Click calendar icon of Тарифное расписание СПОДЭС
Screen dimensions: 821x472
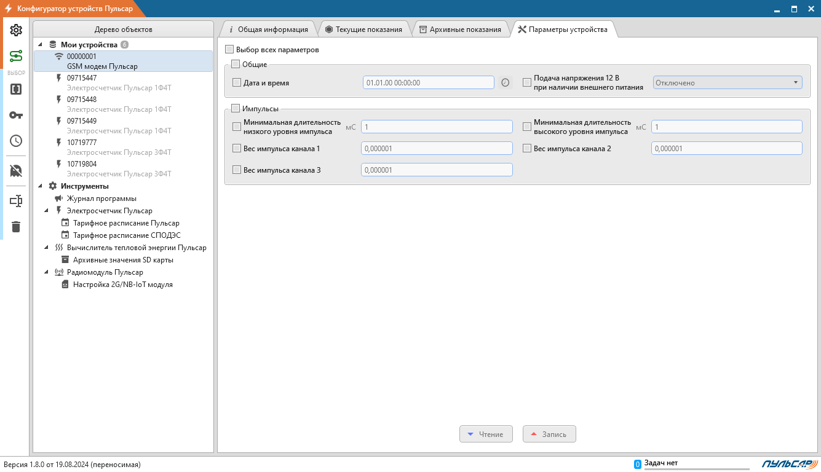tap(65, 235)
